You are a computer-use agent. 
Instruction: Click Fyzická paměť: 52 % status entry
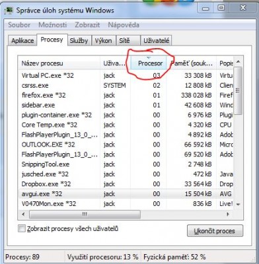click(x=174, y=257)
